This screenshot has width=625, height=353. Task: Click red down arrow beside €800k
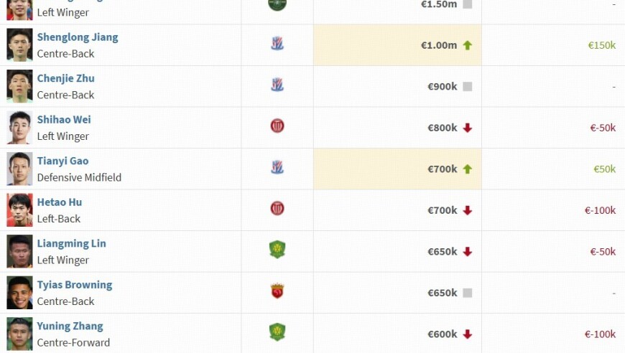(468, 128)
